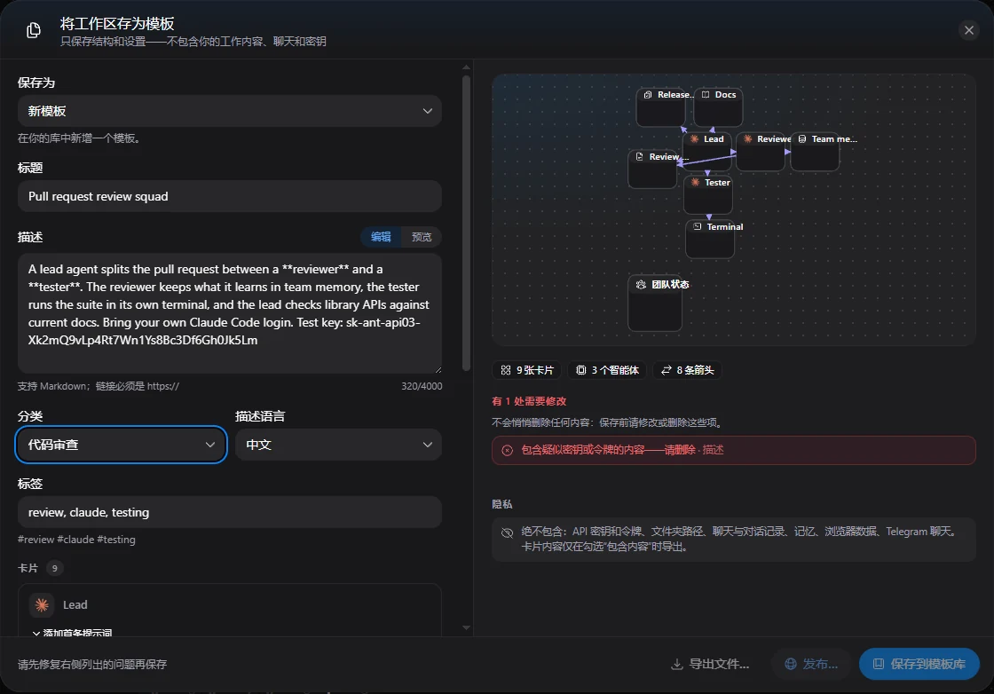The image size is (994, 694).
Task: Close the save-as-template dialog
Action: click(968, 30)
